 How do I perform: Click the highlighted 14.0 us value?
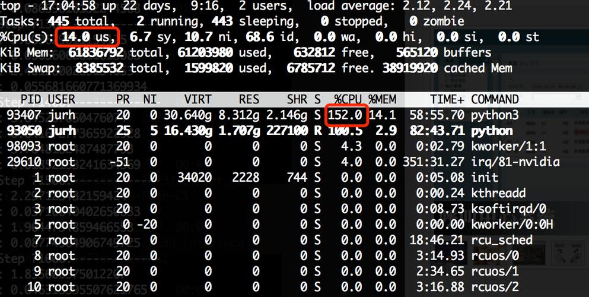pyautogui.click(x=87, y=37)
